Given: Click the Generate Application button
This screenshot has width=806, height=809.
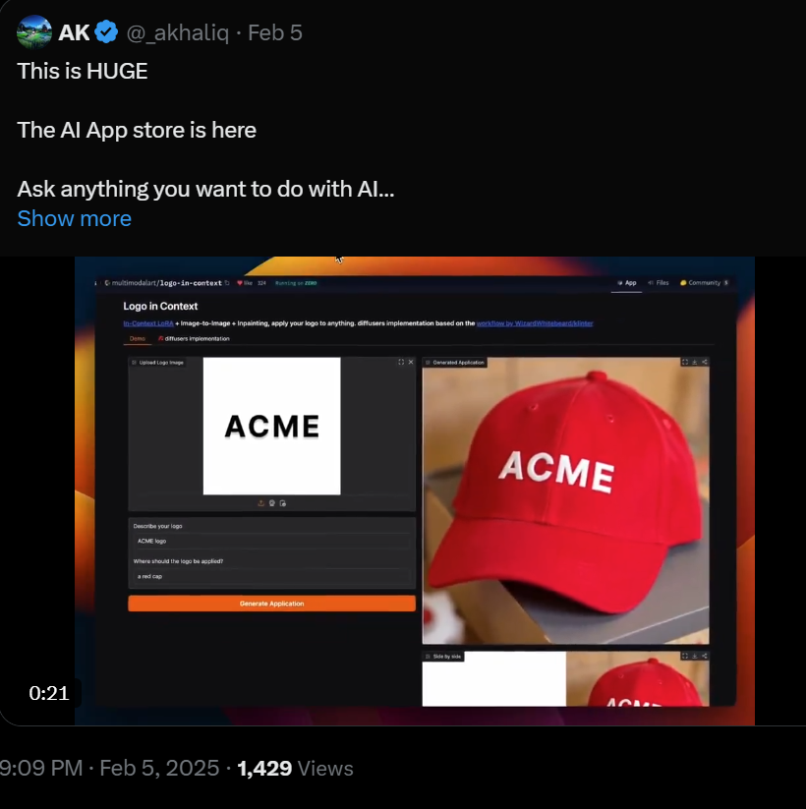Looking at the screenshot, I should [272, 604].
